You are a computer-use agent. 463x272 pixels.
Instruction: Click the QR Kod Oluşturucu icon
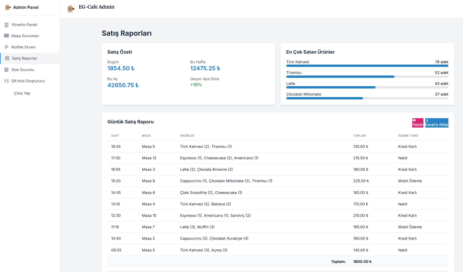[7, 81]
